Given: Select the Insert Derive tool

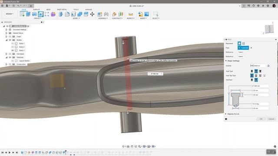Looking at the screenshot, I should [x=140, y=14].
